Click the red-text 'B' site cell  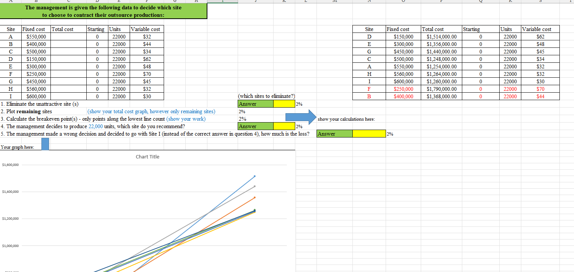[x=369, y=96]
